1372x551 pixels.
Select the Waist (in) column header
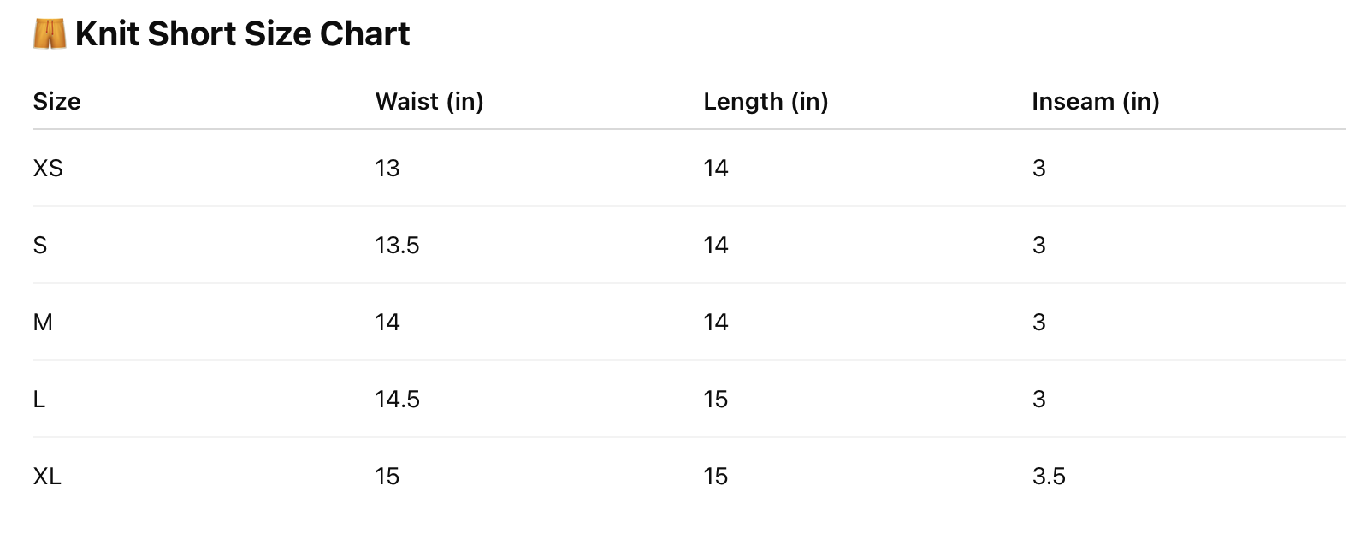429,101
